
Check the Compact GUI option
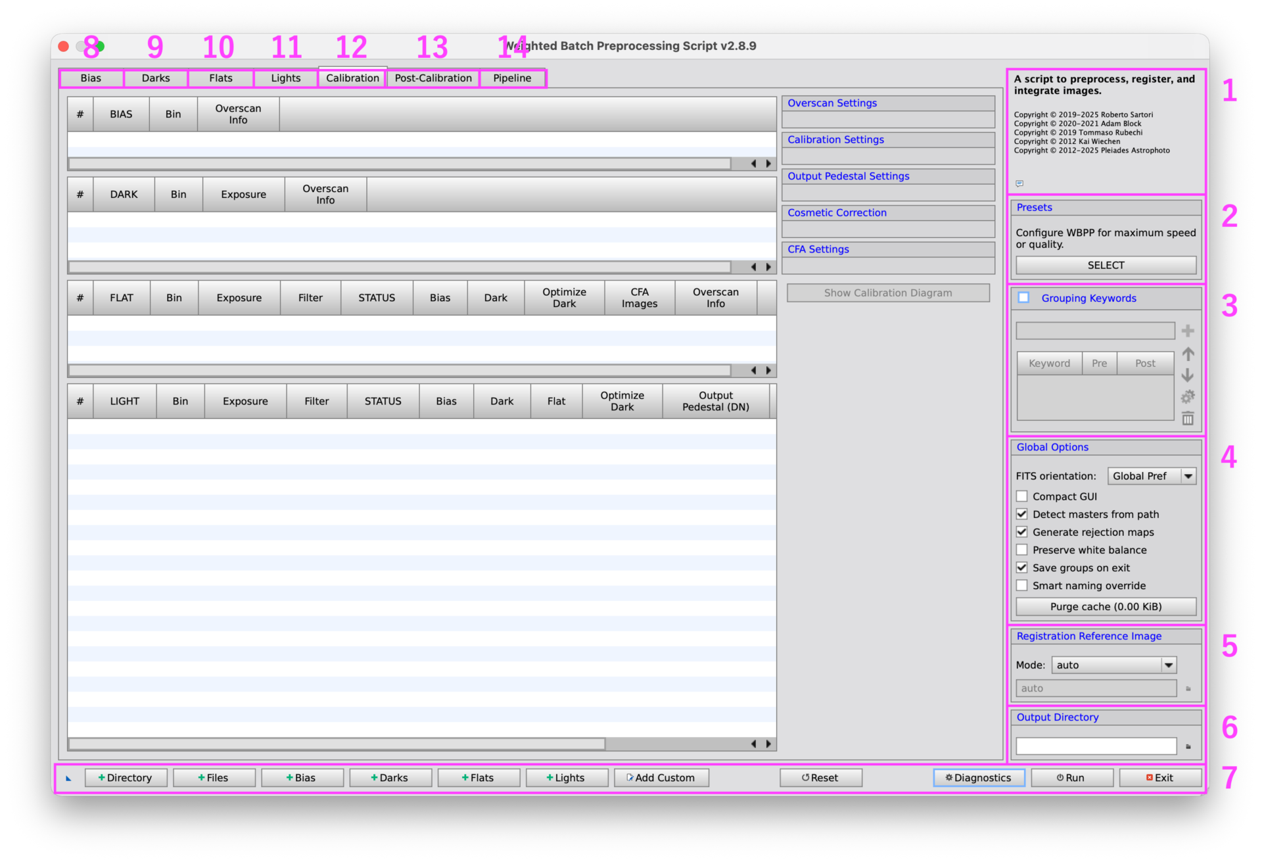coord(1022,496)
